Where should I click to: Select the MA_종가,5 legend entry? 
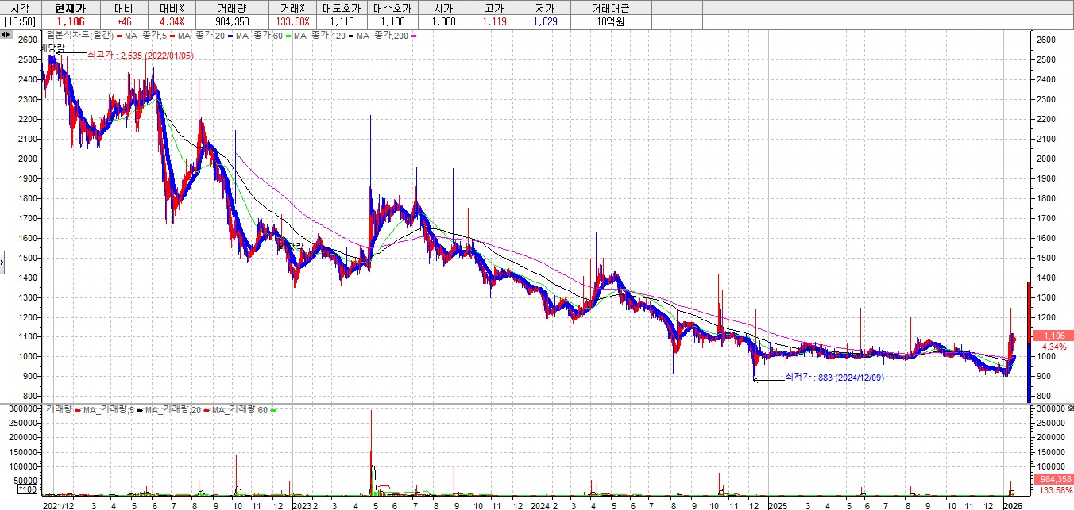point(145,36)
